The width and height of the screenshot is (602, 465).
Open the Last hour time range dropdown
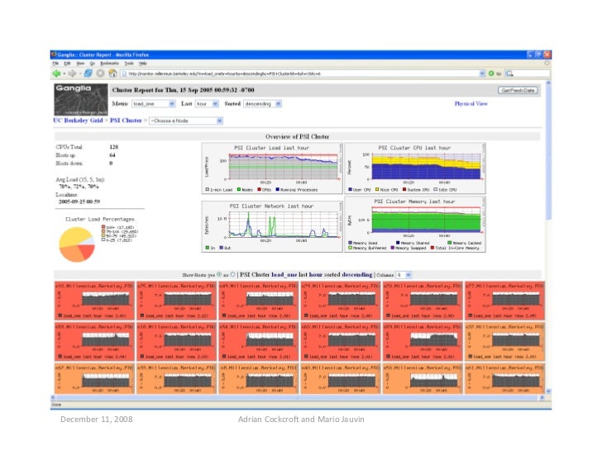(x=207, y=104)
